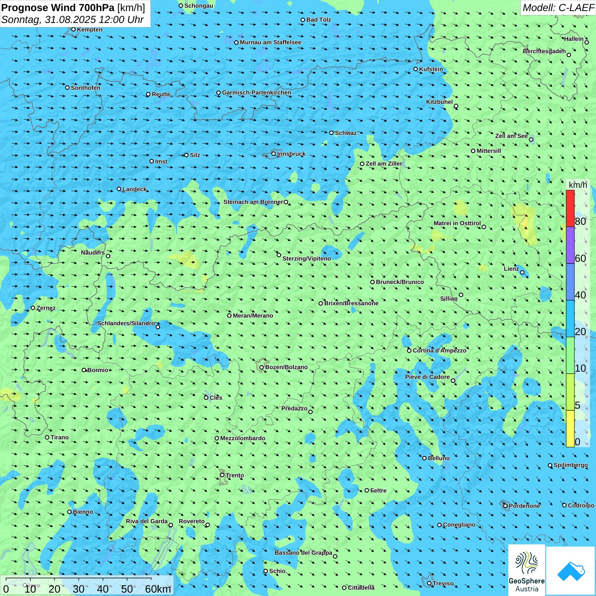
Task: Click the Reutte city label
Action: (161, 95)
